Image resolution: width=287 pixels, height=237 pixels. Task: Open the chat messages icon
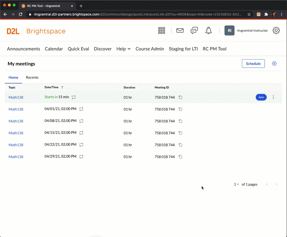click(194, 30)
